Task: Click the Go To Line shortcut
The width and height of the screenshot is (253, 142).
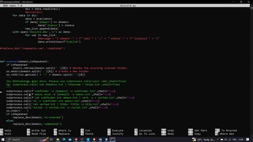Action: pos(145,134)
